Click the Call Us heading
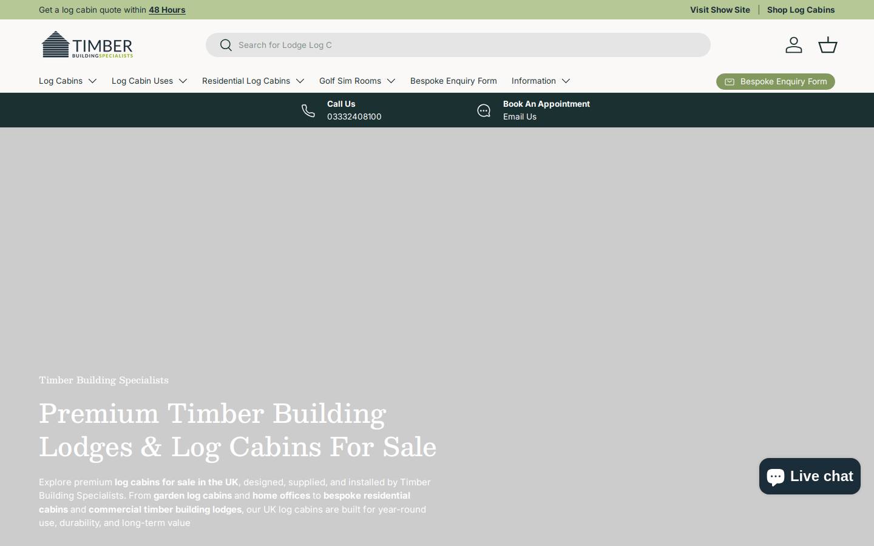The height and width of the screenshot is (546, 874). tap(341, 104)
